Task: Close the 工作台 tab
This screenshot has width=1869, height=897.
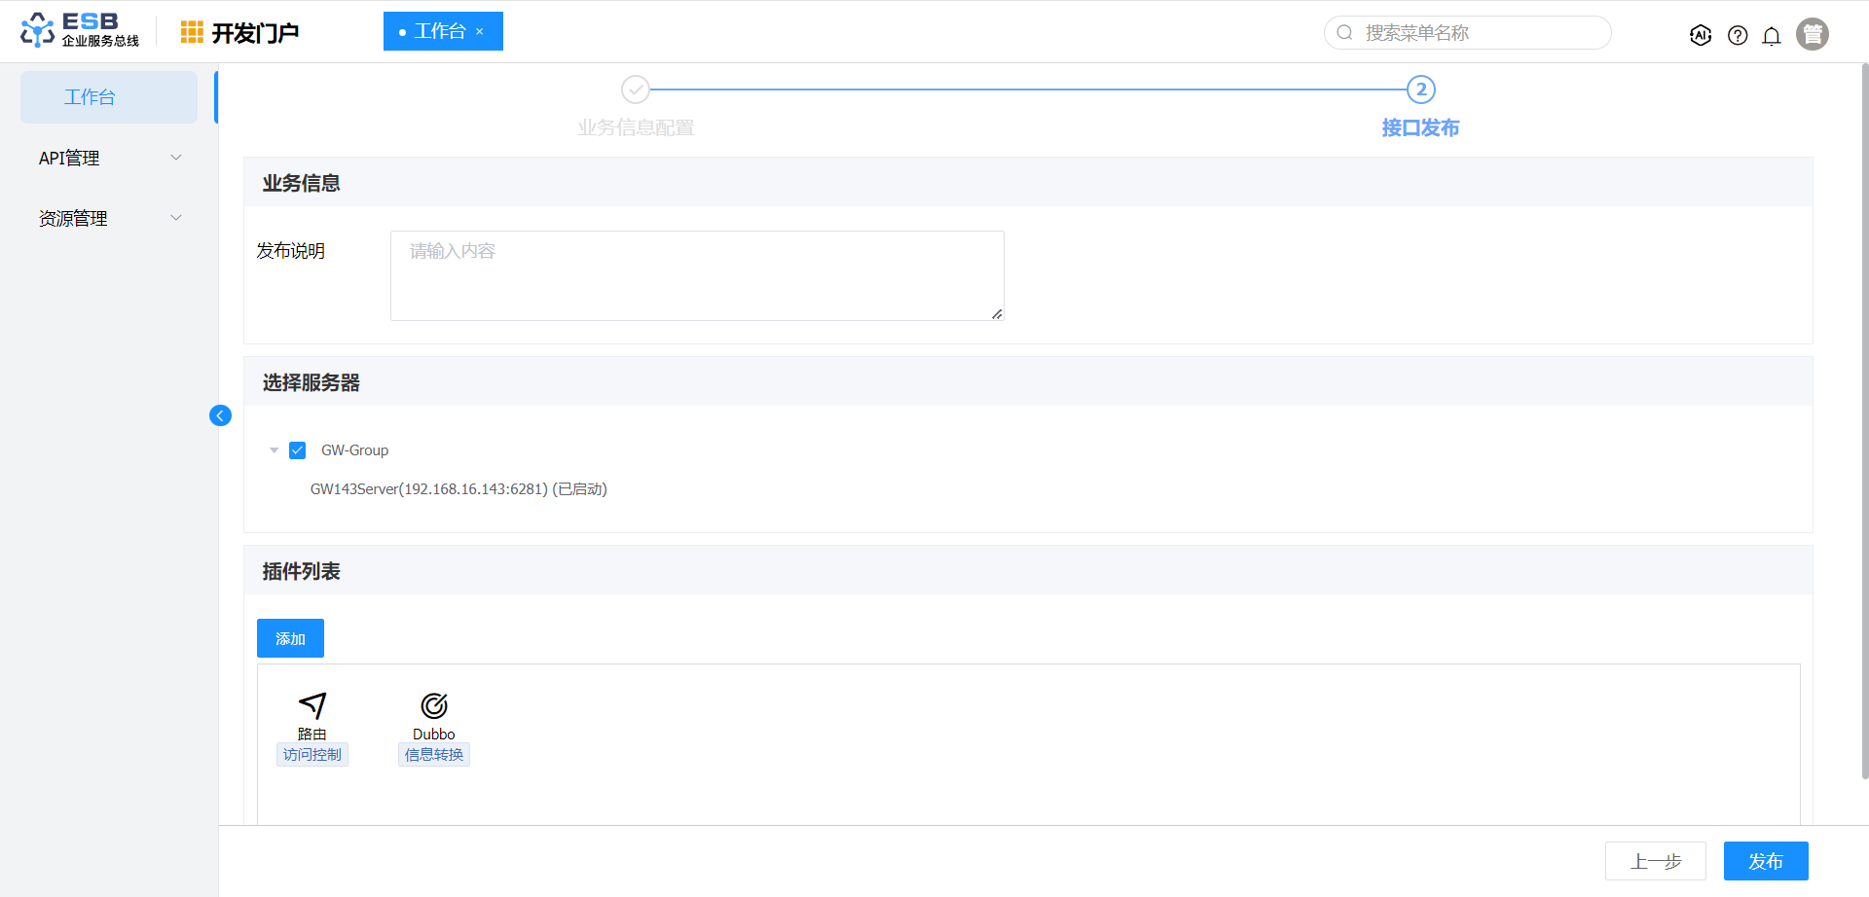Action: 480,32
